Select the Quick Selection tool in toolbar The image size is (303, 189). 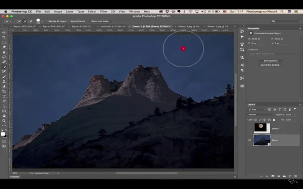click(x=4, y=67)
